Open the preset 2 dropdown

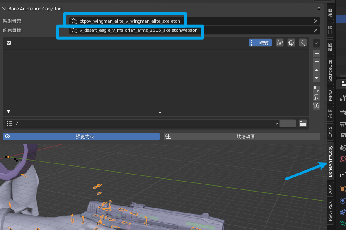tap(142, 123)
